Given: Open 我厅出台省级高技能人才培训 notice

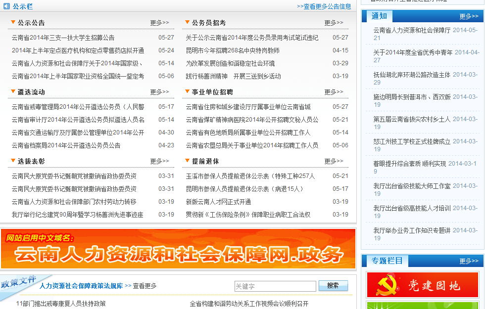Looking at the screenshot, I should click(412, 208).
